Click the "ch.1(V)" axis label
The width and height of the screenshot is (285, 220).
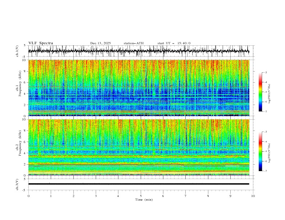point(17,51)
